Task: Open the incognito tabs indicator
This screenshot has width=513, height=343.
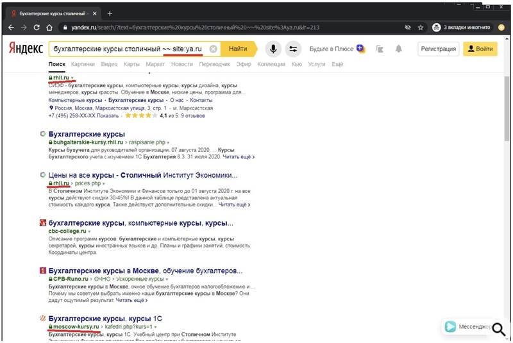Action: [461, 28]
